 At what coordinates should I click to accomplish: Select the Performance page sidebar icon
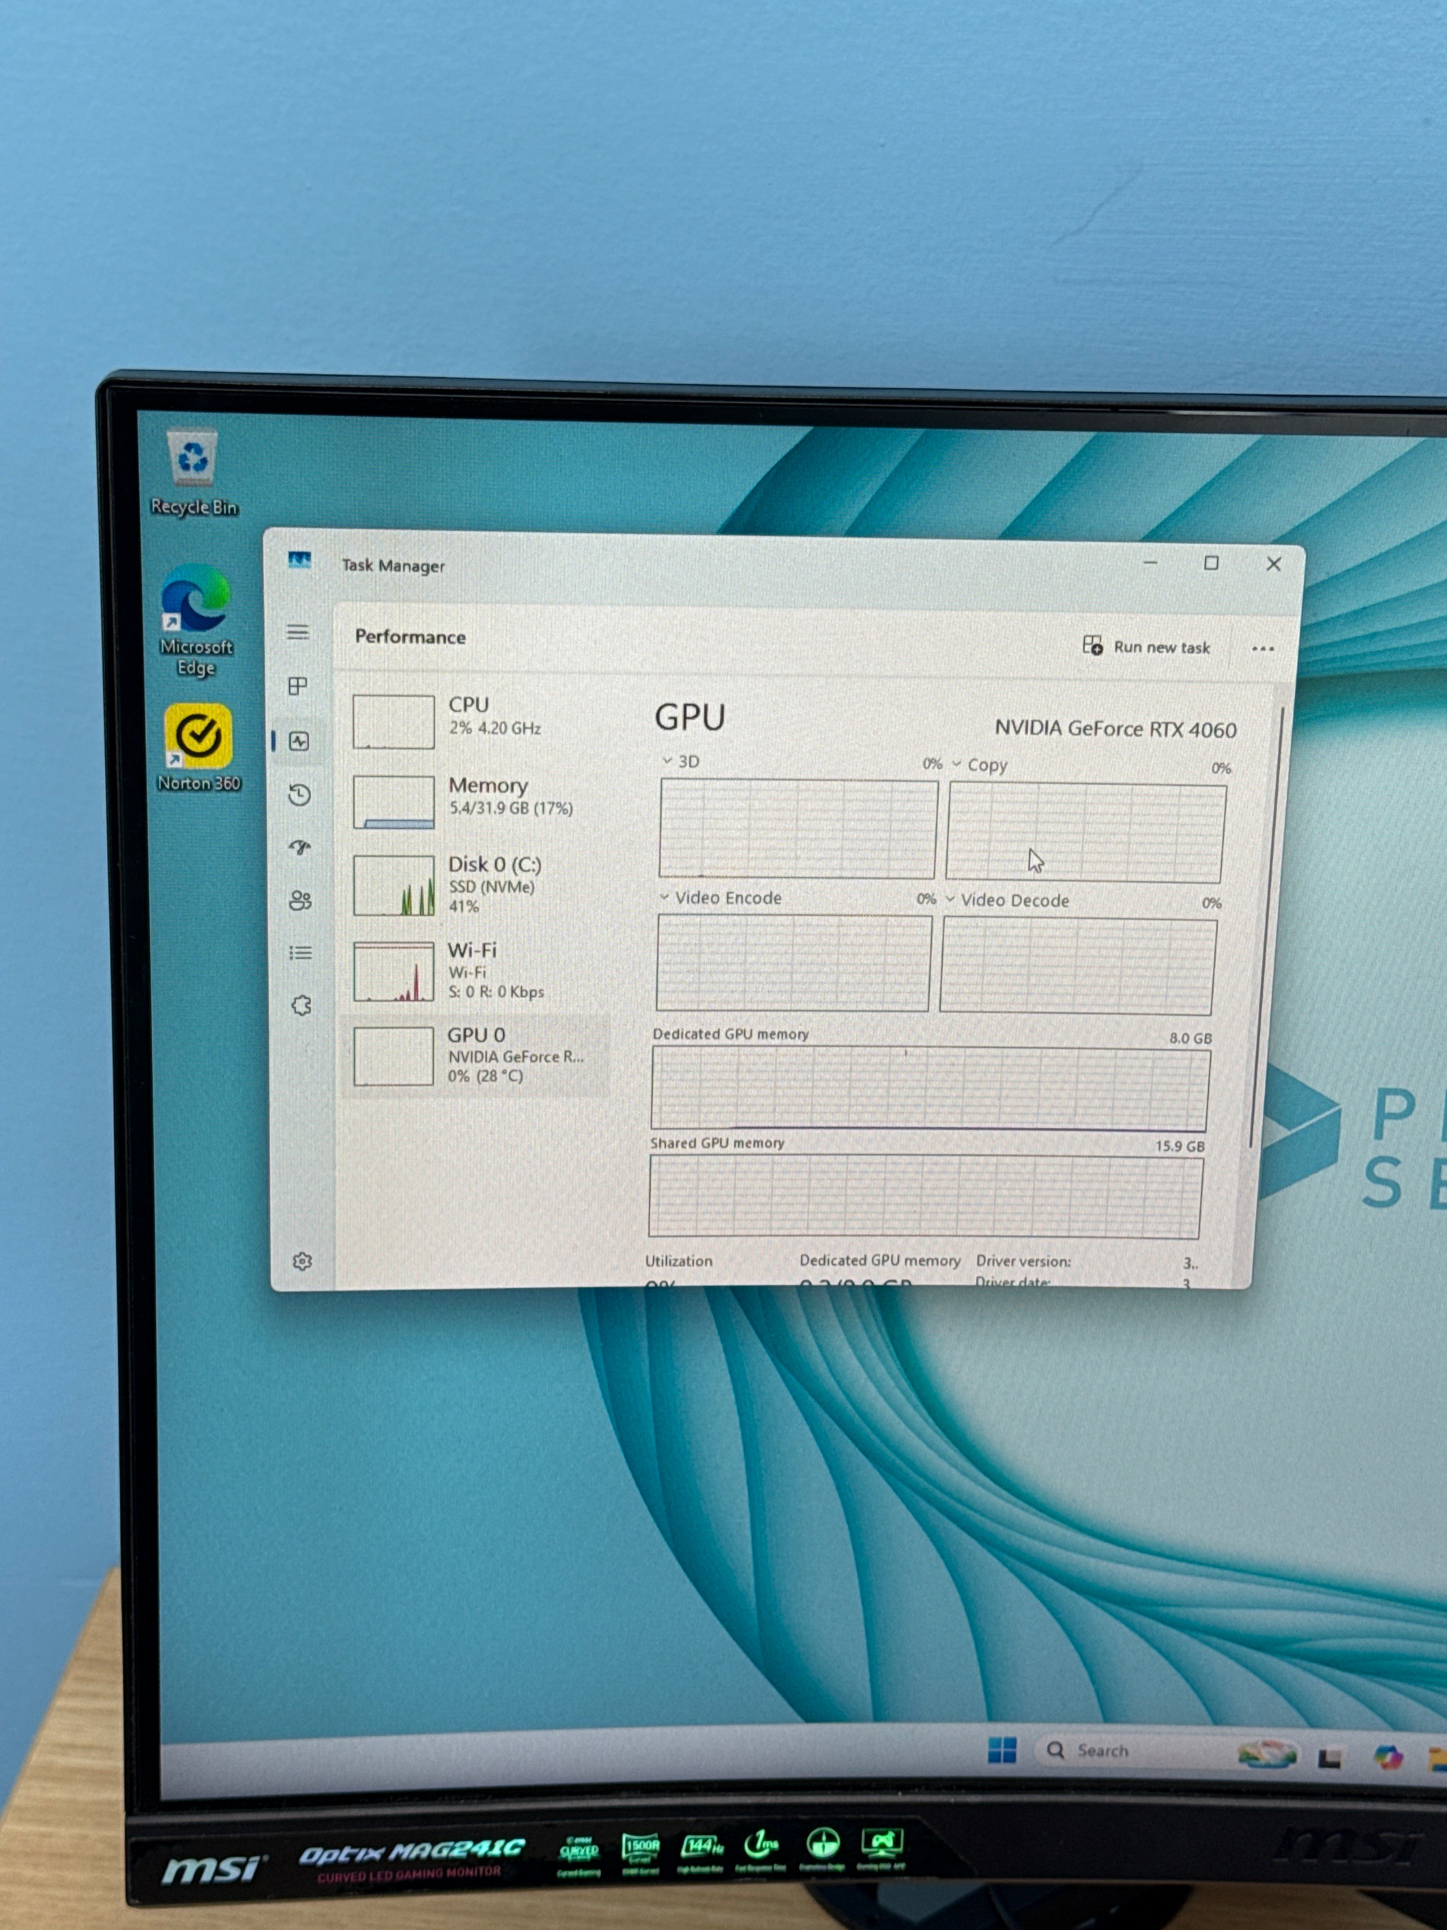(299, 741)
